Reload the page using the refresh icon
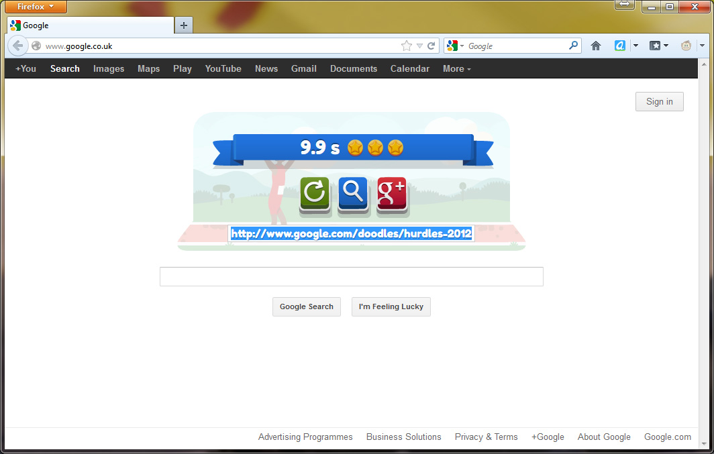 pyautogui.click(x=431, y=46)
